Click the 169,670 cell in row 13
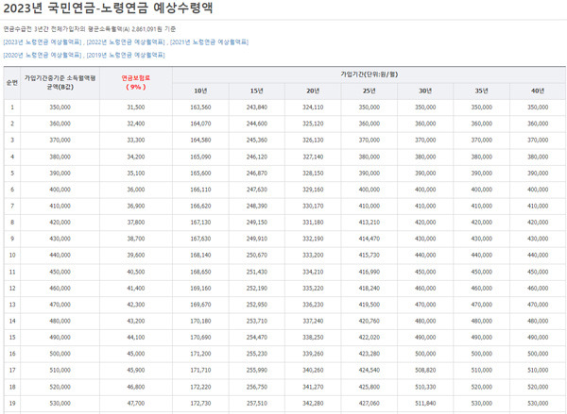The image size is (567, 414). (200, 305)
